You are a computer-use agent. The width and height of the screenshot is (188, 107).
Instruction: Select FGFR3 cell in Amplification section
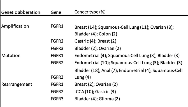(57, 49)
